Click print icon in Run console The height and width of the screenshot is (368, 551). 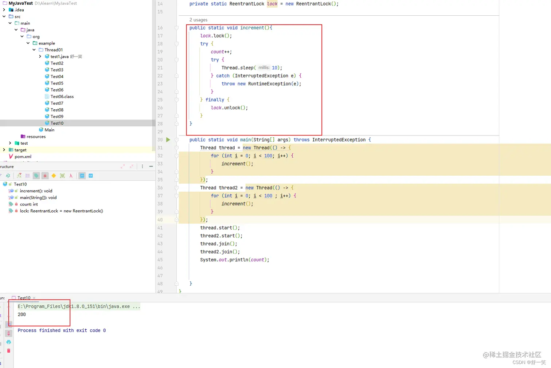tap(9, 342)
